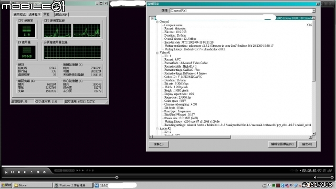Pause the video playback
Viewport: 336px width, 189px height.
(13, 172)
